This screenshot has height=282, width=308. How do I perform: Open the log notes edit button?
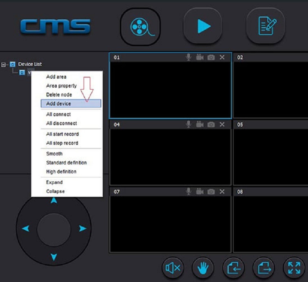[266, 26]
